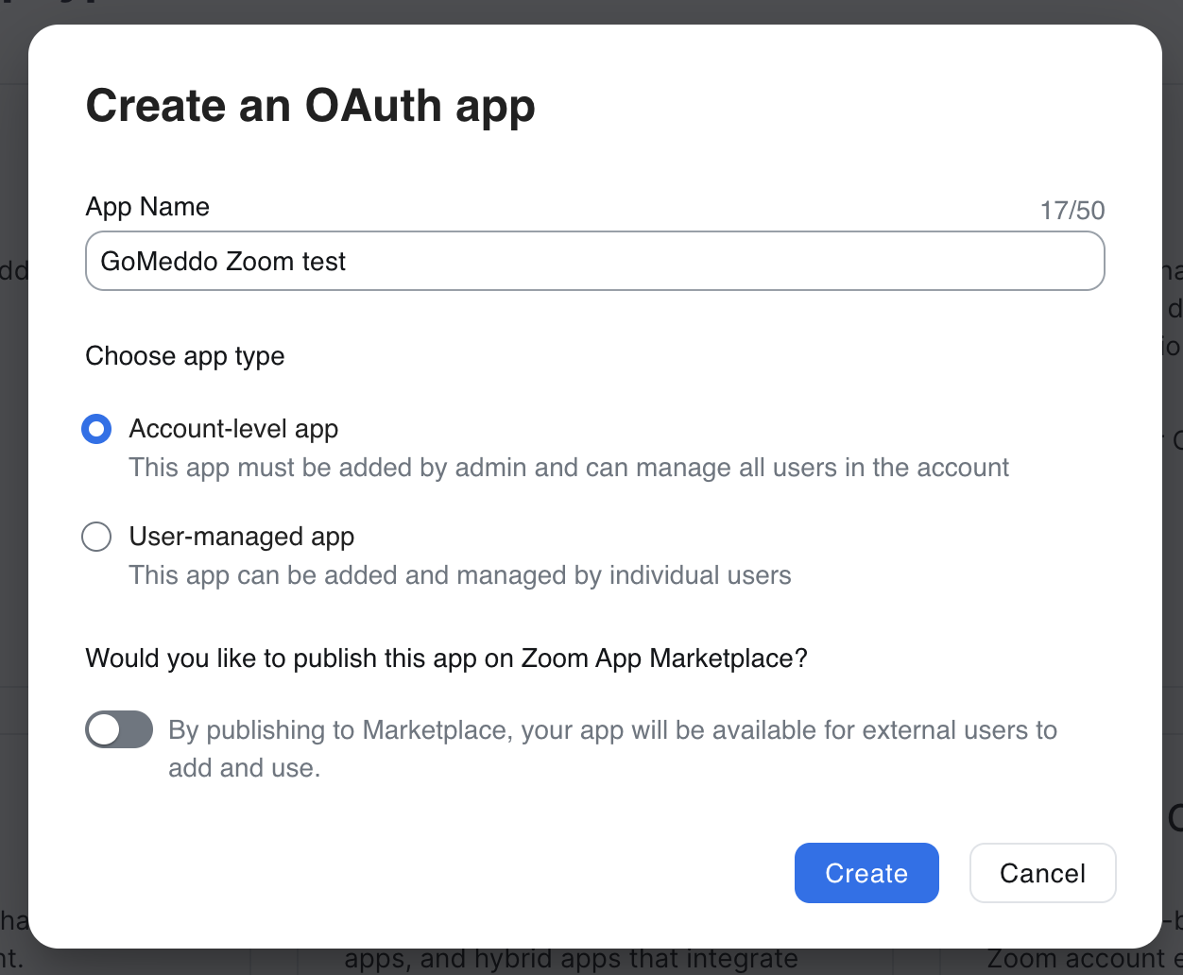This screenshot has height=975, width=1183.
Task: Click the 17/50 character counter
Action: 1072,210
